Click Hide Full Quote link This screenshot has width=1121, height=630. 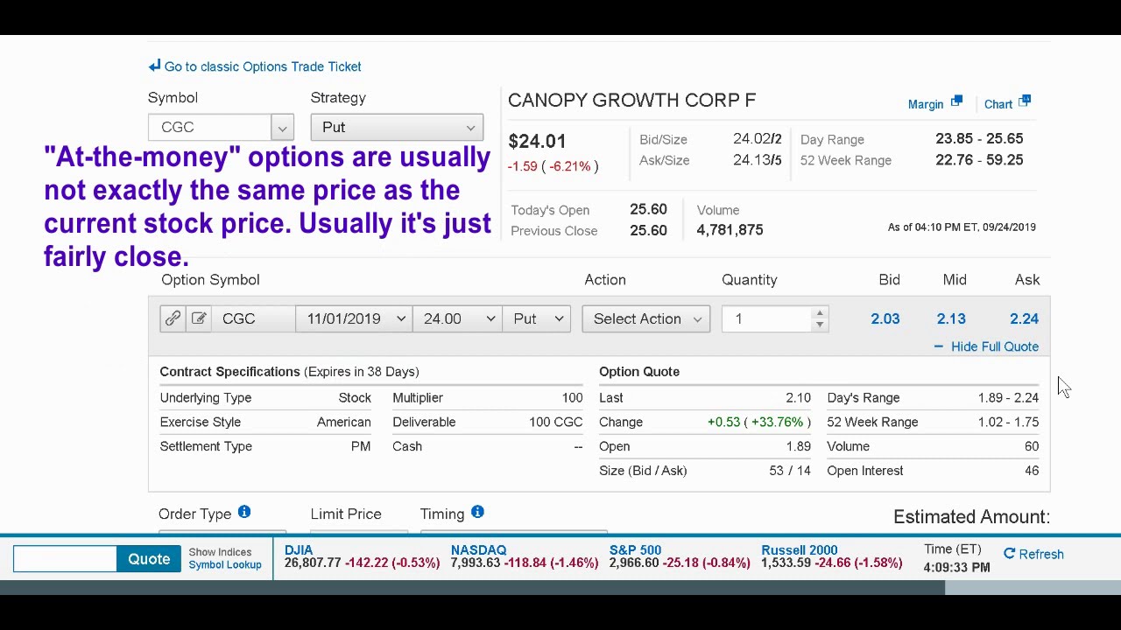click(995, 346)
